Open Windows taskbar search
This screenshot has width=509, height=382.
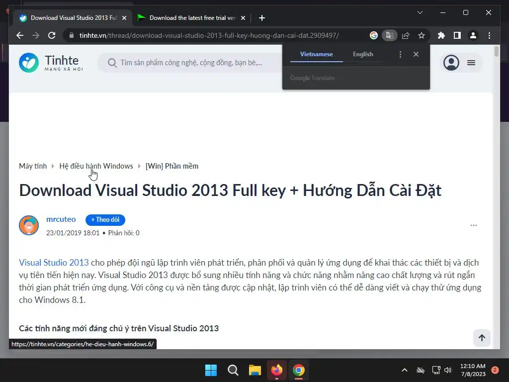tap(233, 370)
